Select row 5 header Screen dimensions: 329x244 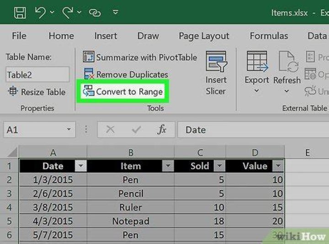pos(9,221)
